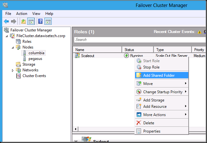Click the More Actions arrow icon
The image size is (207, 143).
(139, 114)
